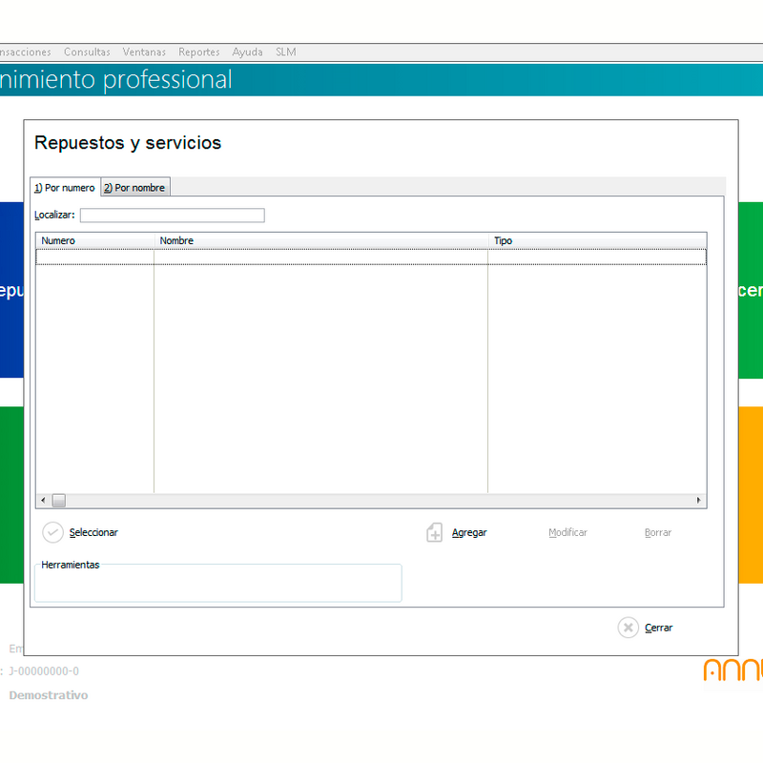Switch to the "1) Por numero" tab
763x763 pixels.
65,188
